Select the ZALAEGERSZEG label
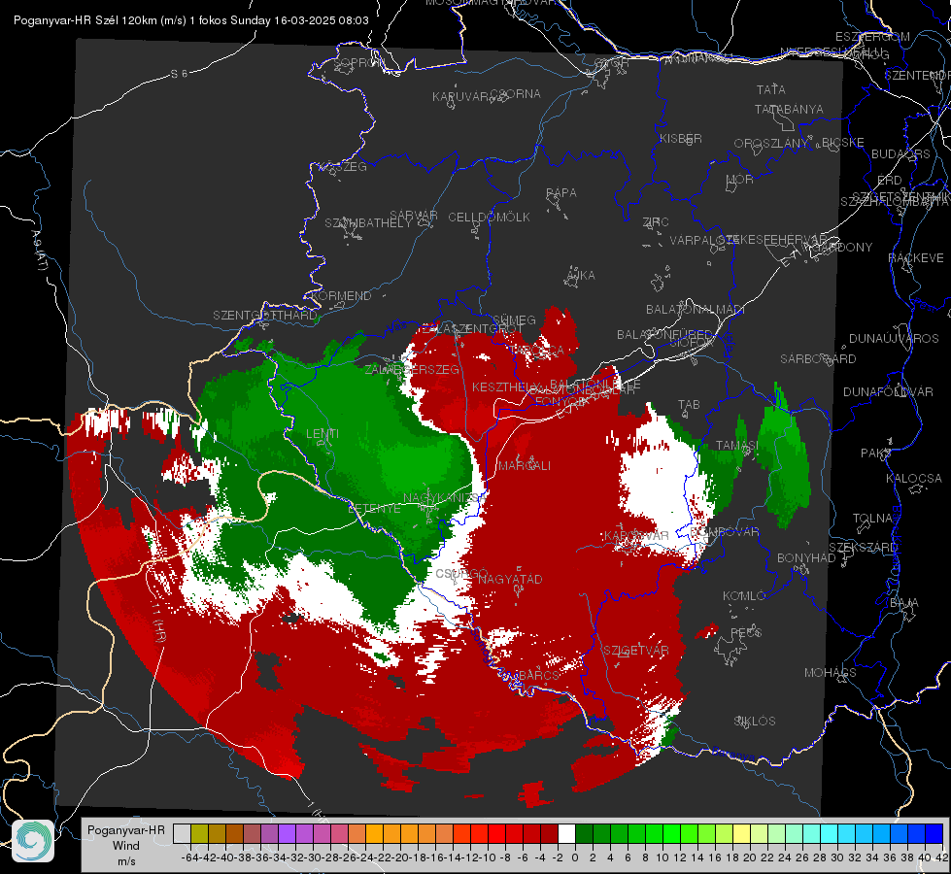The height and width of the screenshot is (874, 951). [x=412, y=369]
